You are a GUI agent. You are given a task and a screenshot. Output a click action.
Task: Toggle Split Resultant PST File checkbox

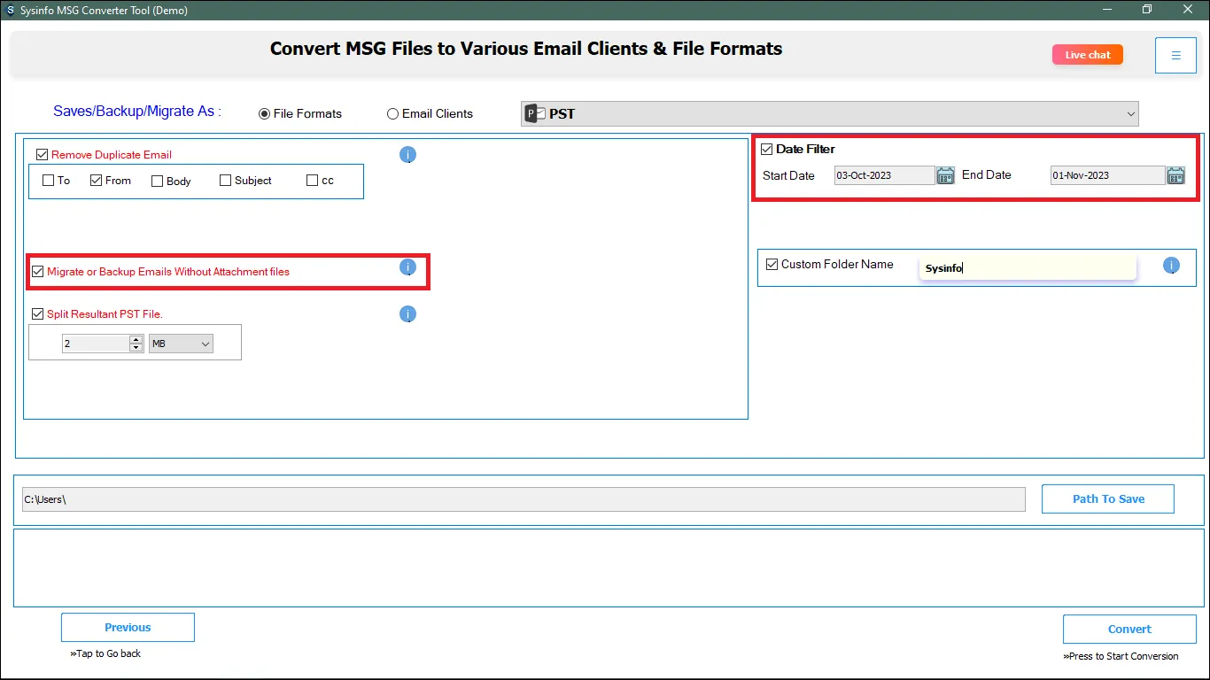click(38, 314)
